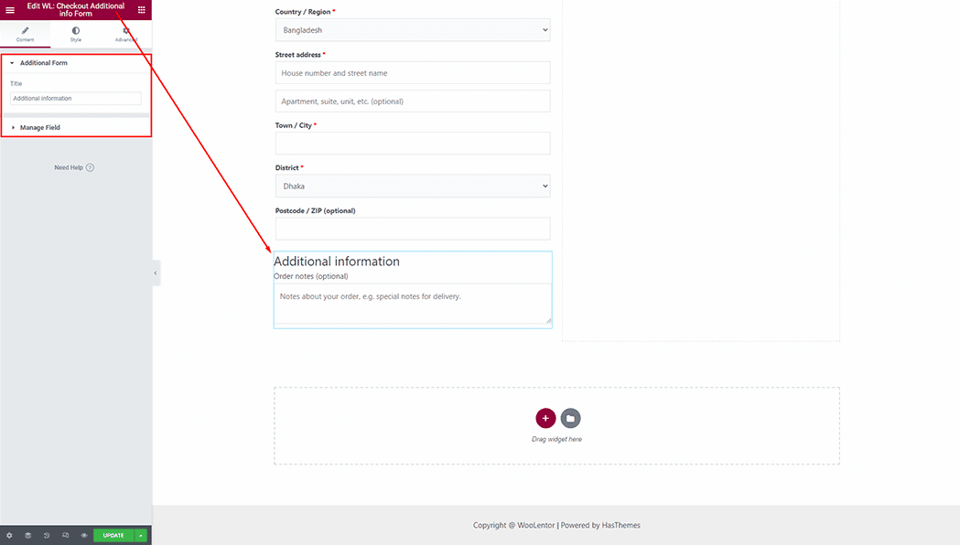
Task: Collapse the editor panel with side chevron
Action: click(154, 272)
